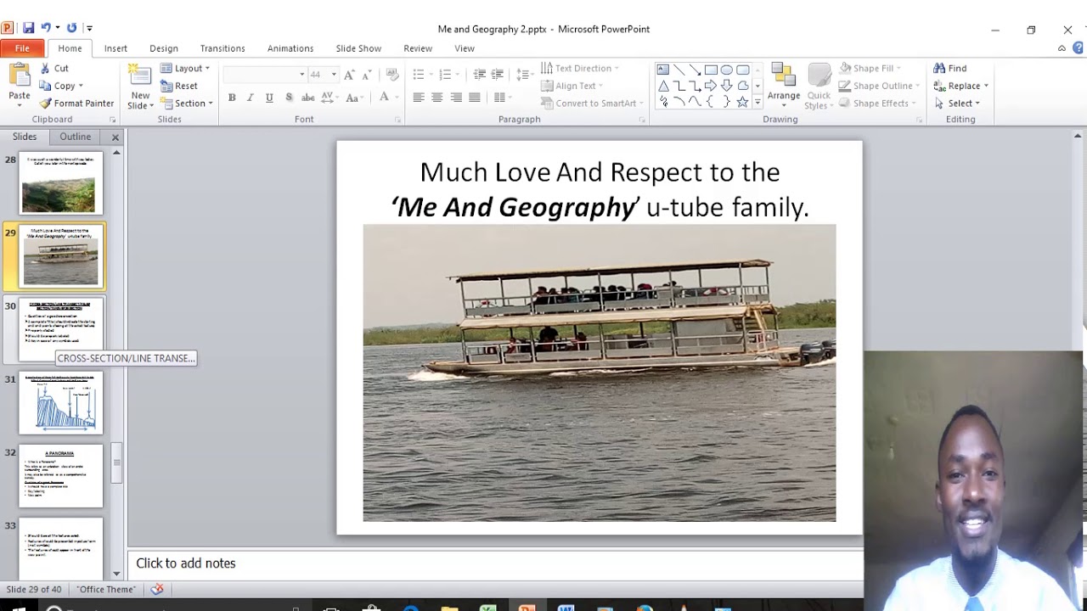Image resolution: width=1087 pixels, height=611 pixels.
Task: Undo the last action in the quick access toolbar
Action: (46, 28)
